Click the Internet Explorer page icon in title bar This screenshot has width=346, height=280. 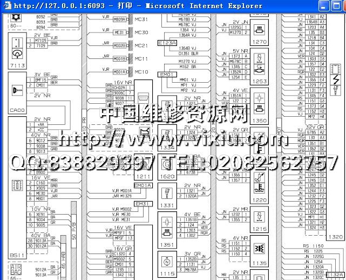[6, 6]
